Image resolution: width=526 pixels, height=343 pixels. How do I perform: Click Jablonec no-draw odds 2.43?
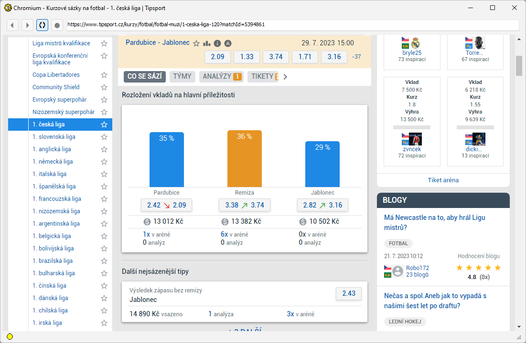pyautogui.click(x=349, y=293)
